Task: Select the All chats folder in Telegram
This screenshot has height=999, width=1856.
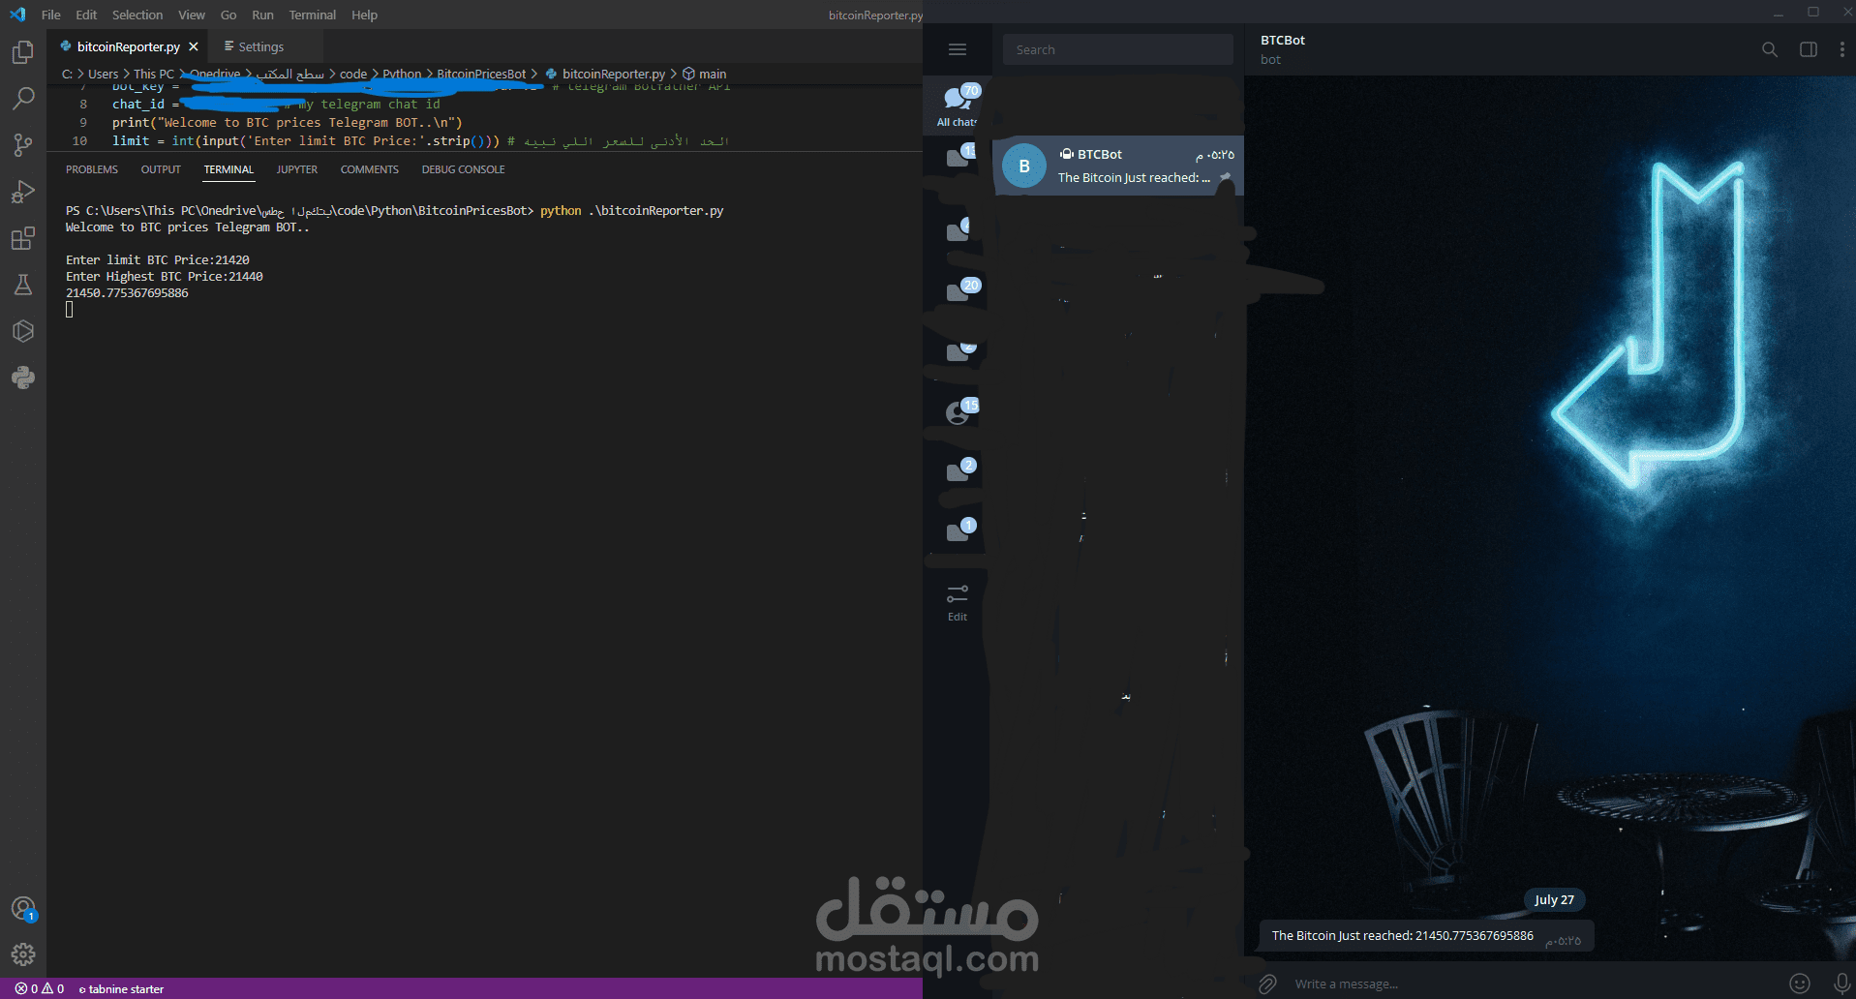Action: tap(958, 105)
